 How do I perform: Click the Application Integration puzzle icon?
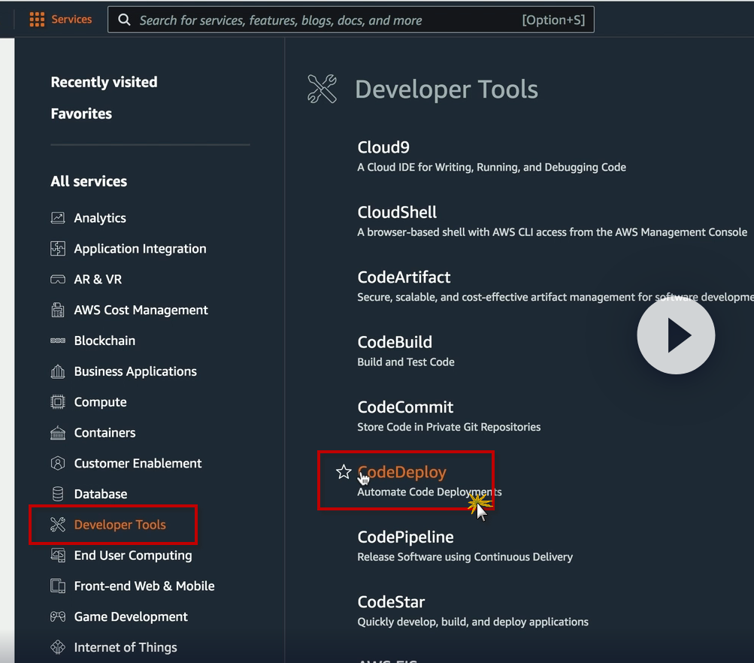58,249
